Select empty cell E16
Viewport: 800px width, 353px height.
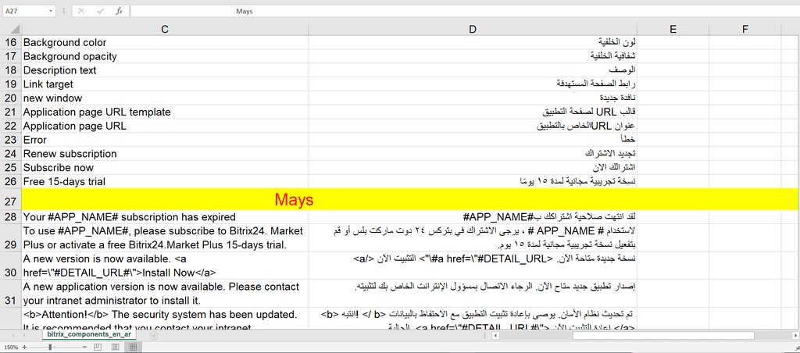673,42
